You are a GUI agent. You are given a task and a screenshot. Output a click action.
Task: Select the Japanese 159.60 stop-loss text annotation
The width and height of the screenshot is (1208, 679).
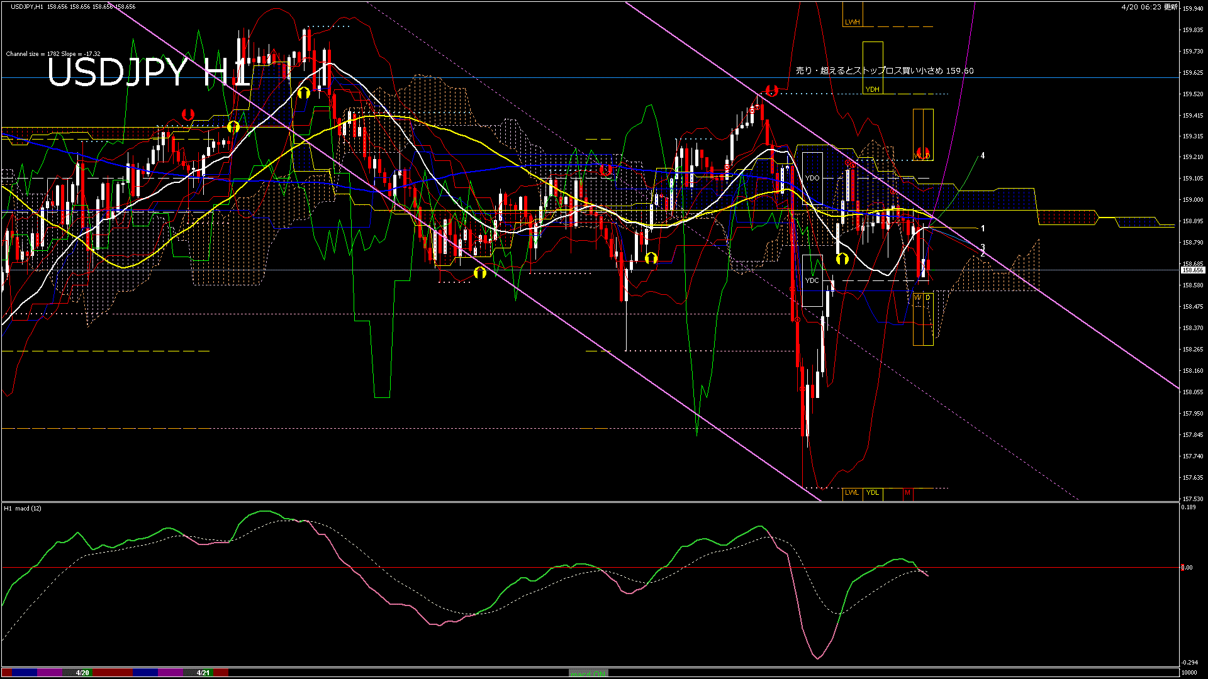(884, 71)
